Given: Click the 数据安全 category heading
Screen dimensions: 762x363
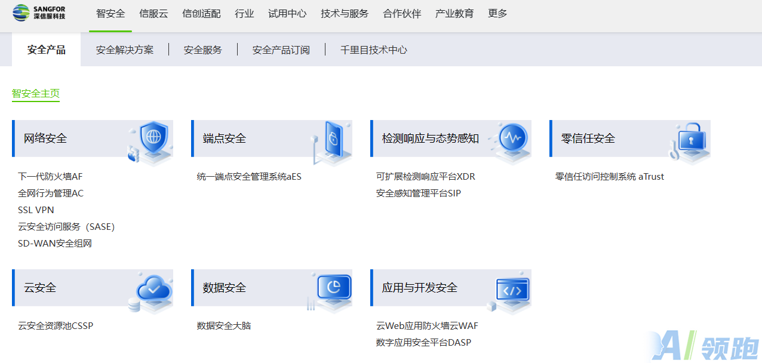Looking at the screenshot, I should pyautogui.click(x=225, y=287).
